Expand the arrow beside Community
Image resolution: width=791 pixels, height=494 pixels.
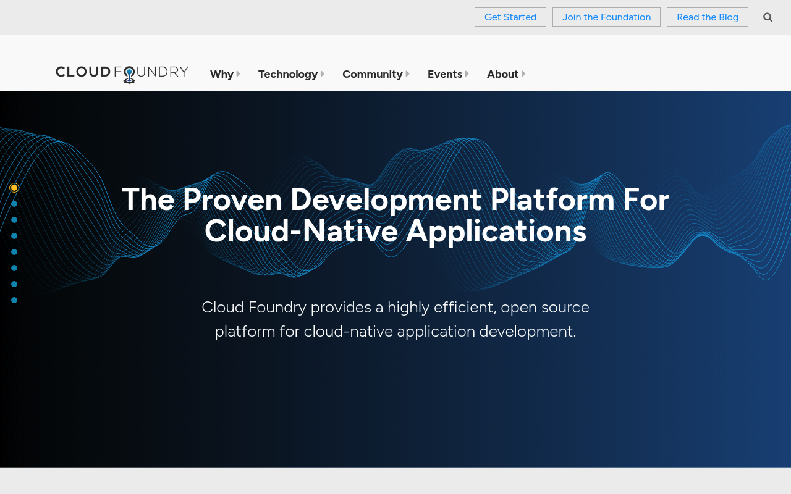(x=407, y=74)
